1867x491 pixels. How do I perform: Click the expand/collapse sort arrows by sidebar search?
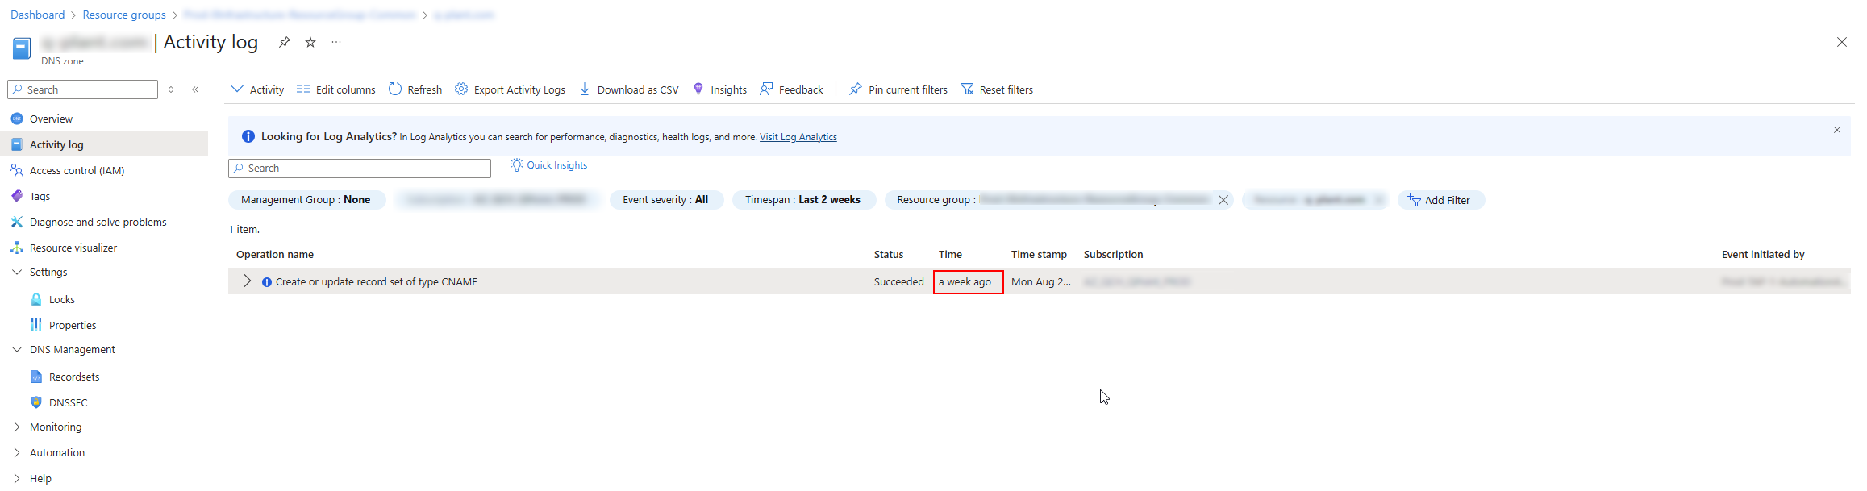click(171, 89)
